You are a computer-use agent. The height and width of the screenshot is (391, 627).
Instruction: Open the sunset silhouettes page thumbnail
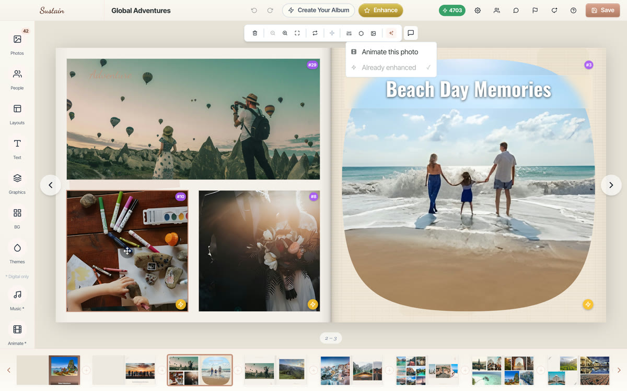[124, 370]
